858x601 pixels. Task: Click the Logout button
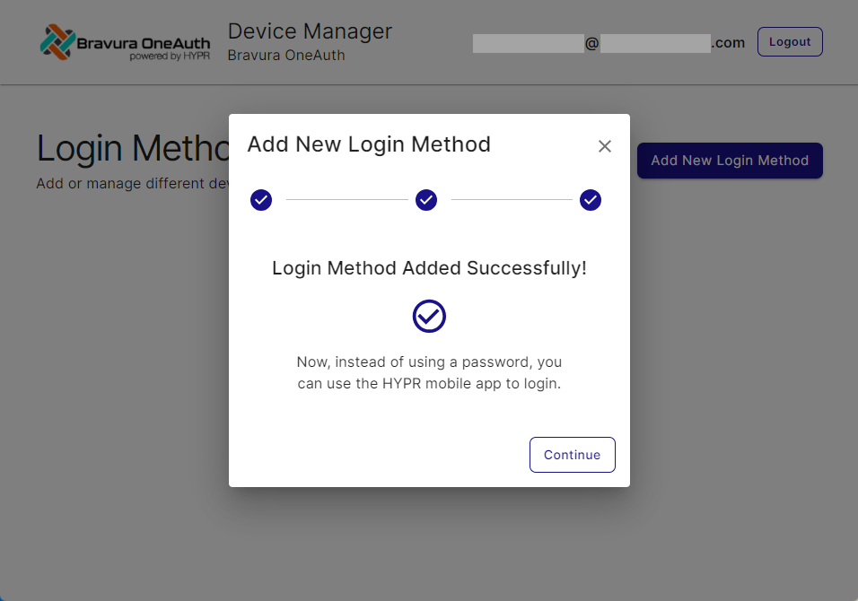789,41
